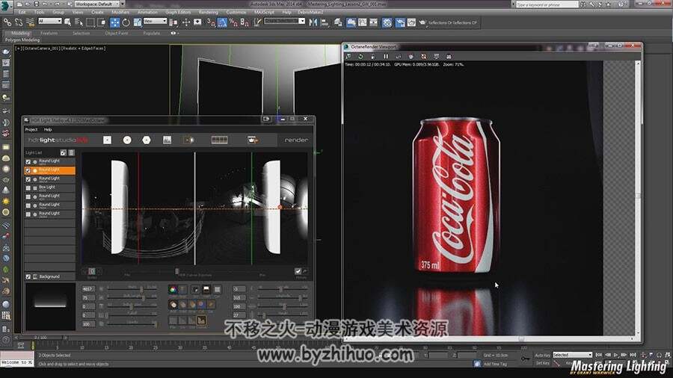Switch to the Object Paint ribbon tab

[117, 33]
